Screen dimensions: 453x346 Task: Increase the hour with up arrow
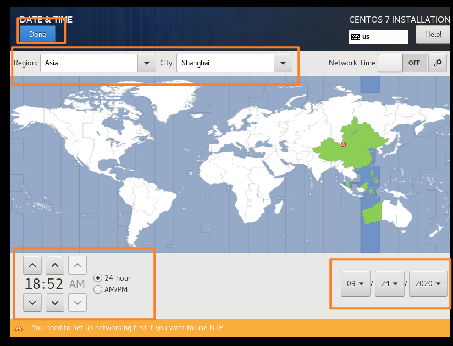pos(32,265)
